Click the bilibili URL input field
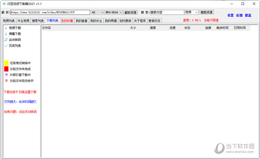The height and width of the screenshot is (159, 260). (50, 13)
